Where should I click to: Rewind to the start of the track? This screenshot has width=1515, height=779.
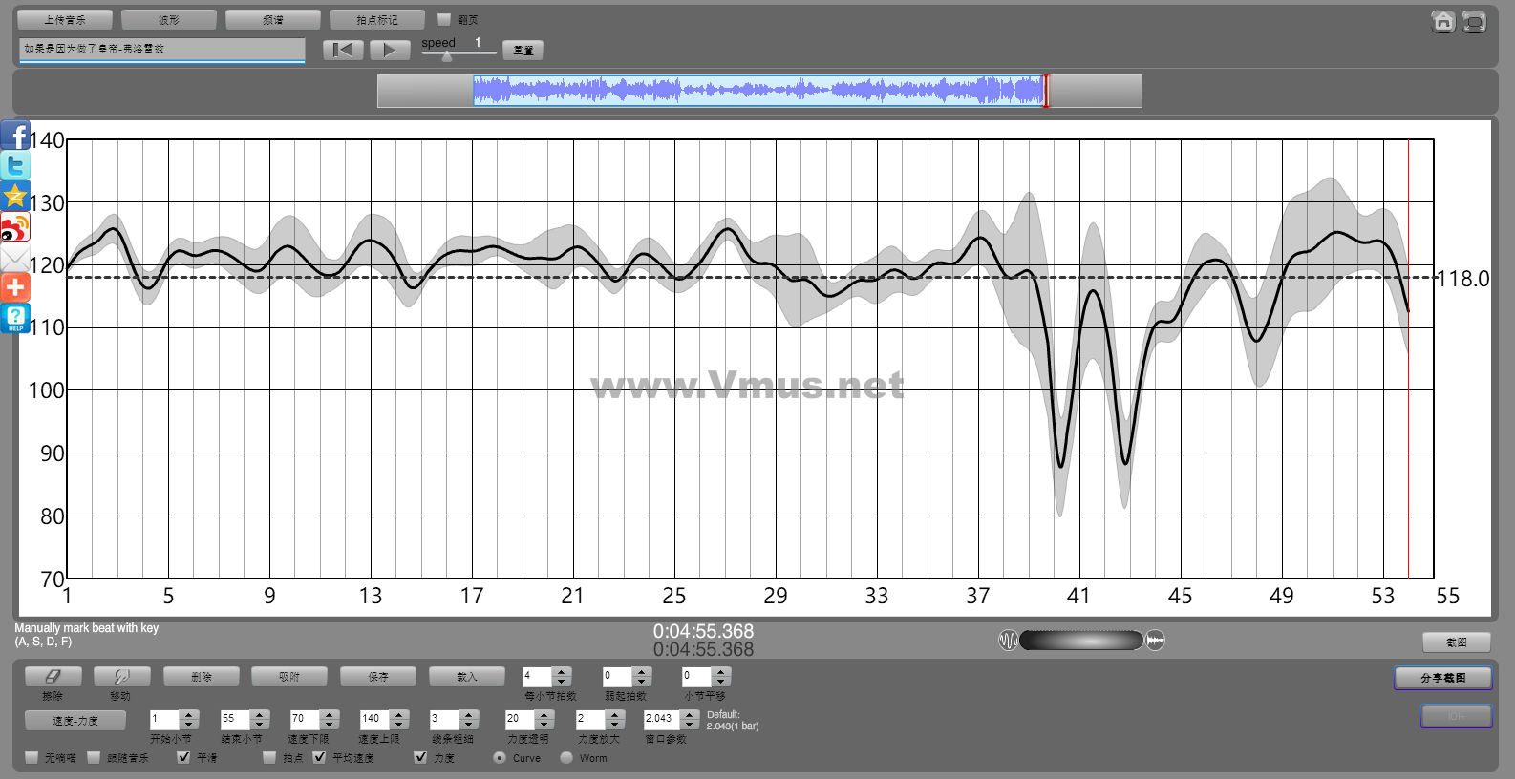(x=343, y=50)
